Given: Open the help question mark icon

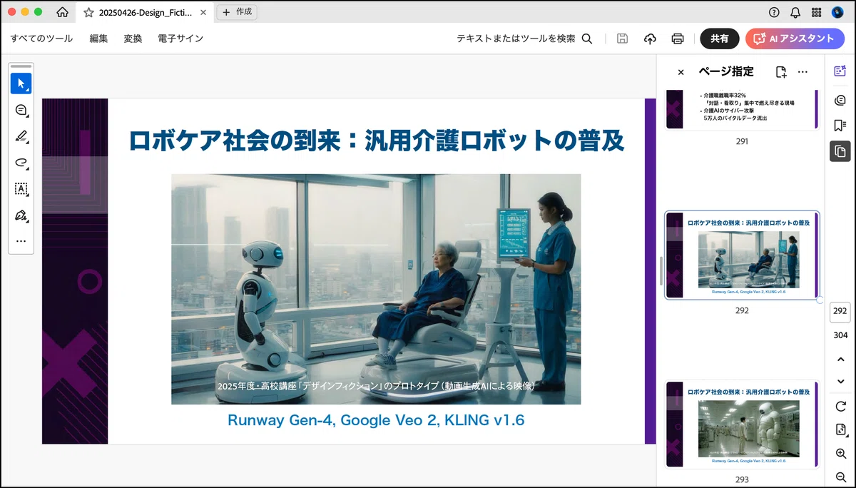Looking at the screenshot, I should (774, 12).
